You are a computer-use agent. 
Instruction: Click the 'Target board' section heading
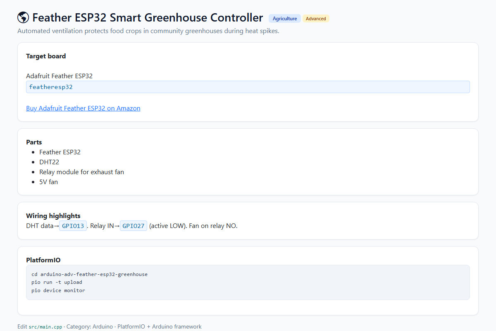click(46, 56)
